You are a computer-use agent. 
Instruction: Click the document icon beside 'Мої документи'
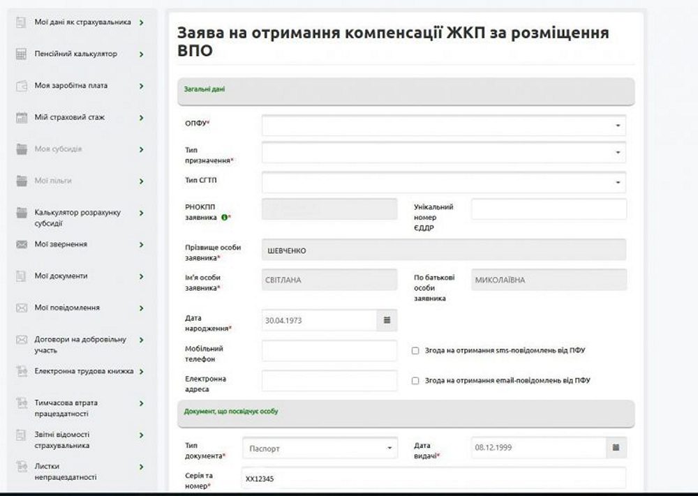[x=21, y=276]
